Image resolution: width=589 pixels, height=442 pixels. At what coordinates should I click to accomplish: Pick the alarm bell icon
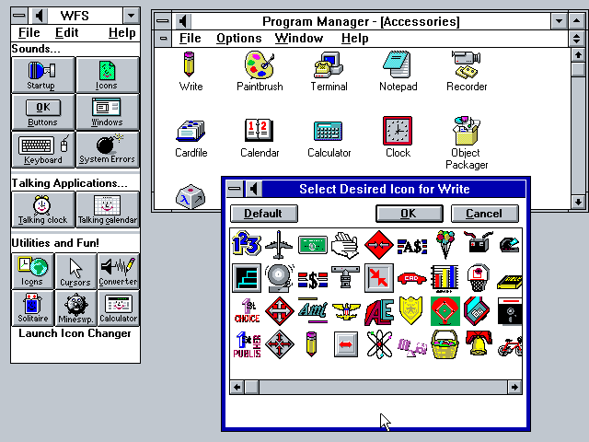(279, 278)
